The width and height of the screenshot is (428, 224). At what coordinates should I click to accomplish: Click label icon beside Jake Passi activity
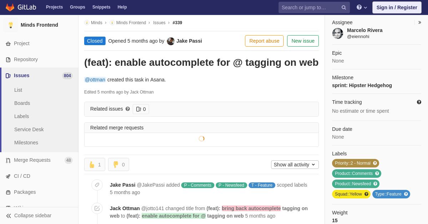pyautogui.click(x=97, y=185)
